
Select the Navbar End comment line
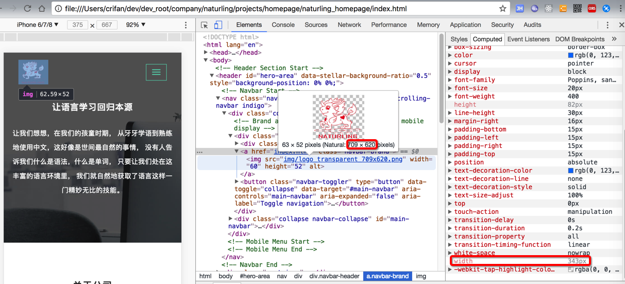[x=257, y=265]
